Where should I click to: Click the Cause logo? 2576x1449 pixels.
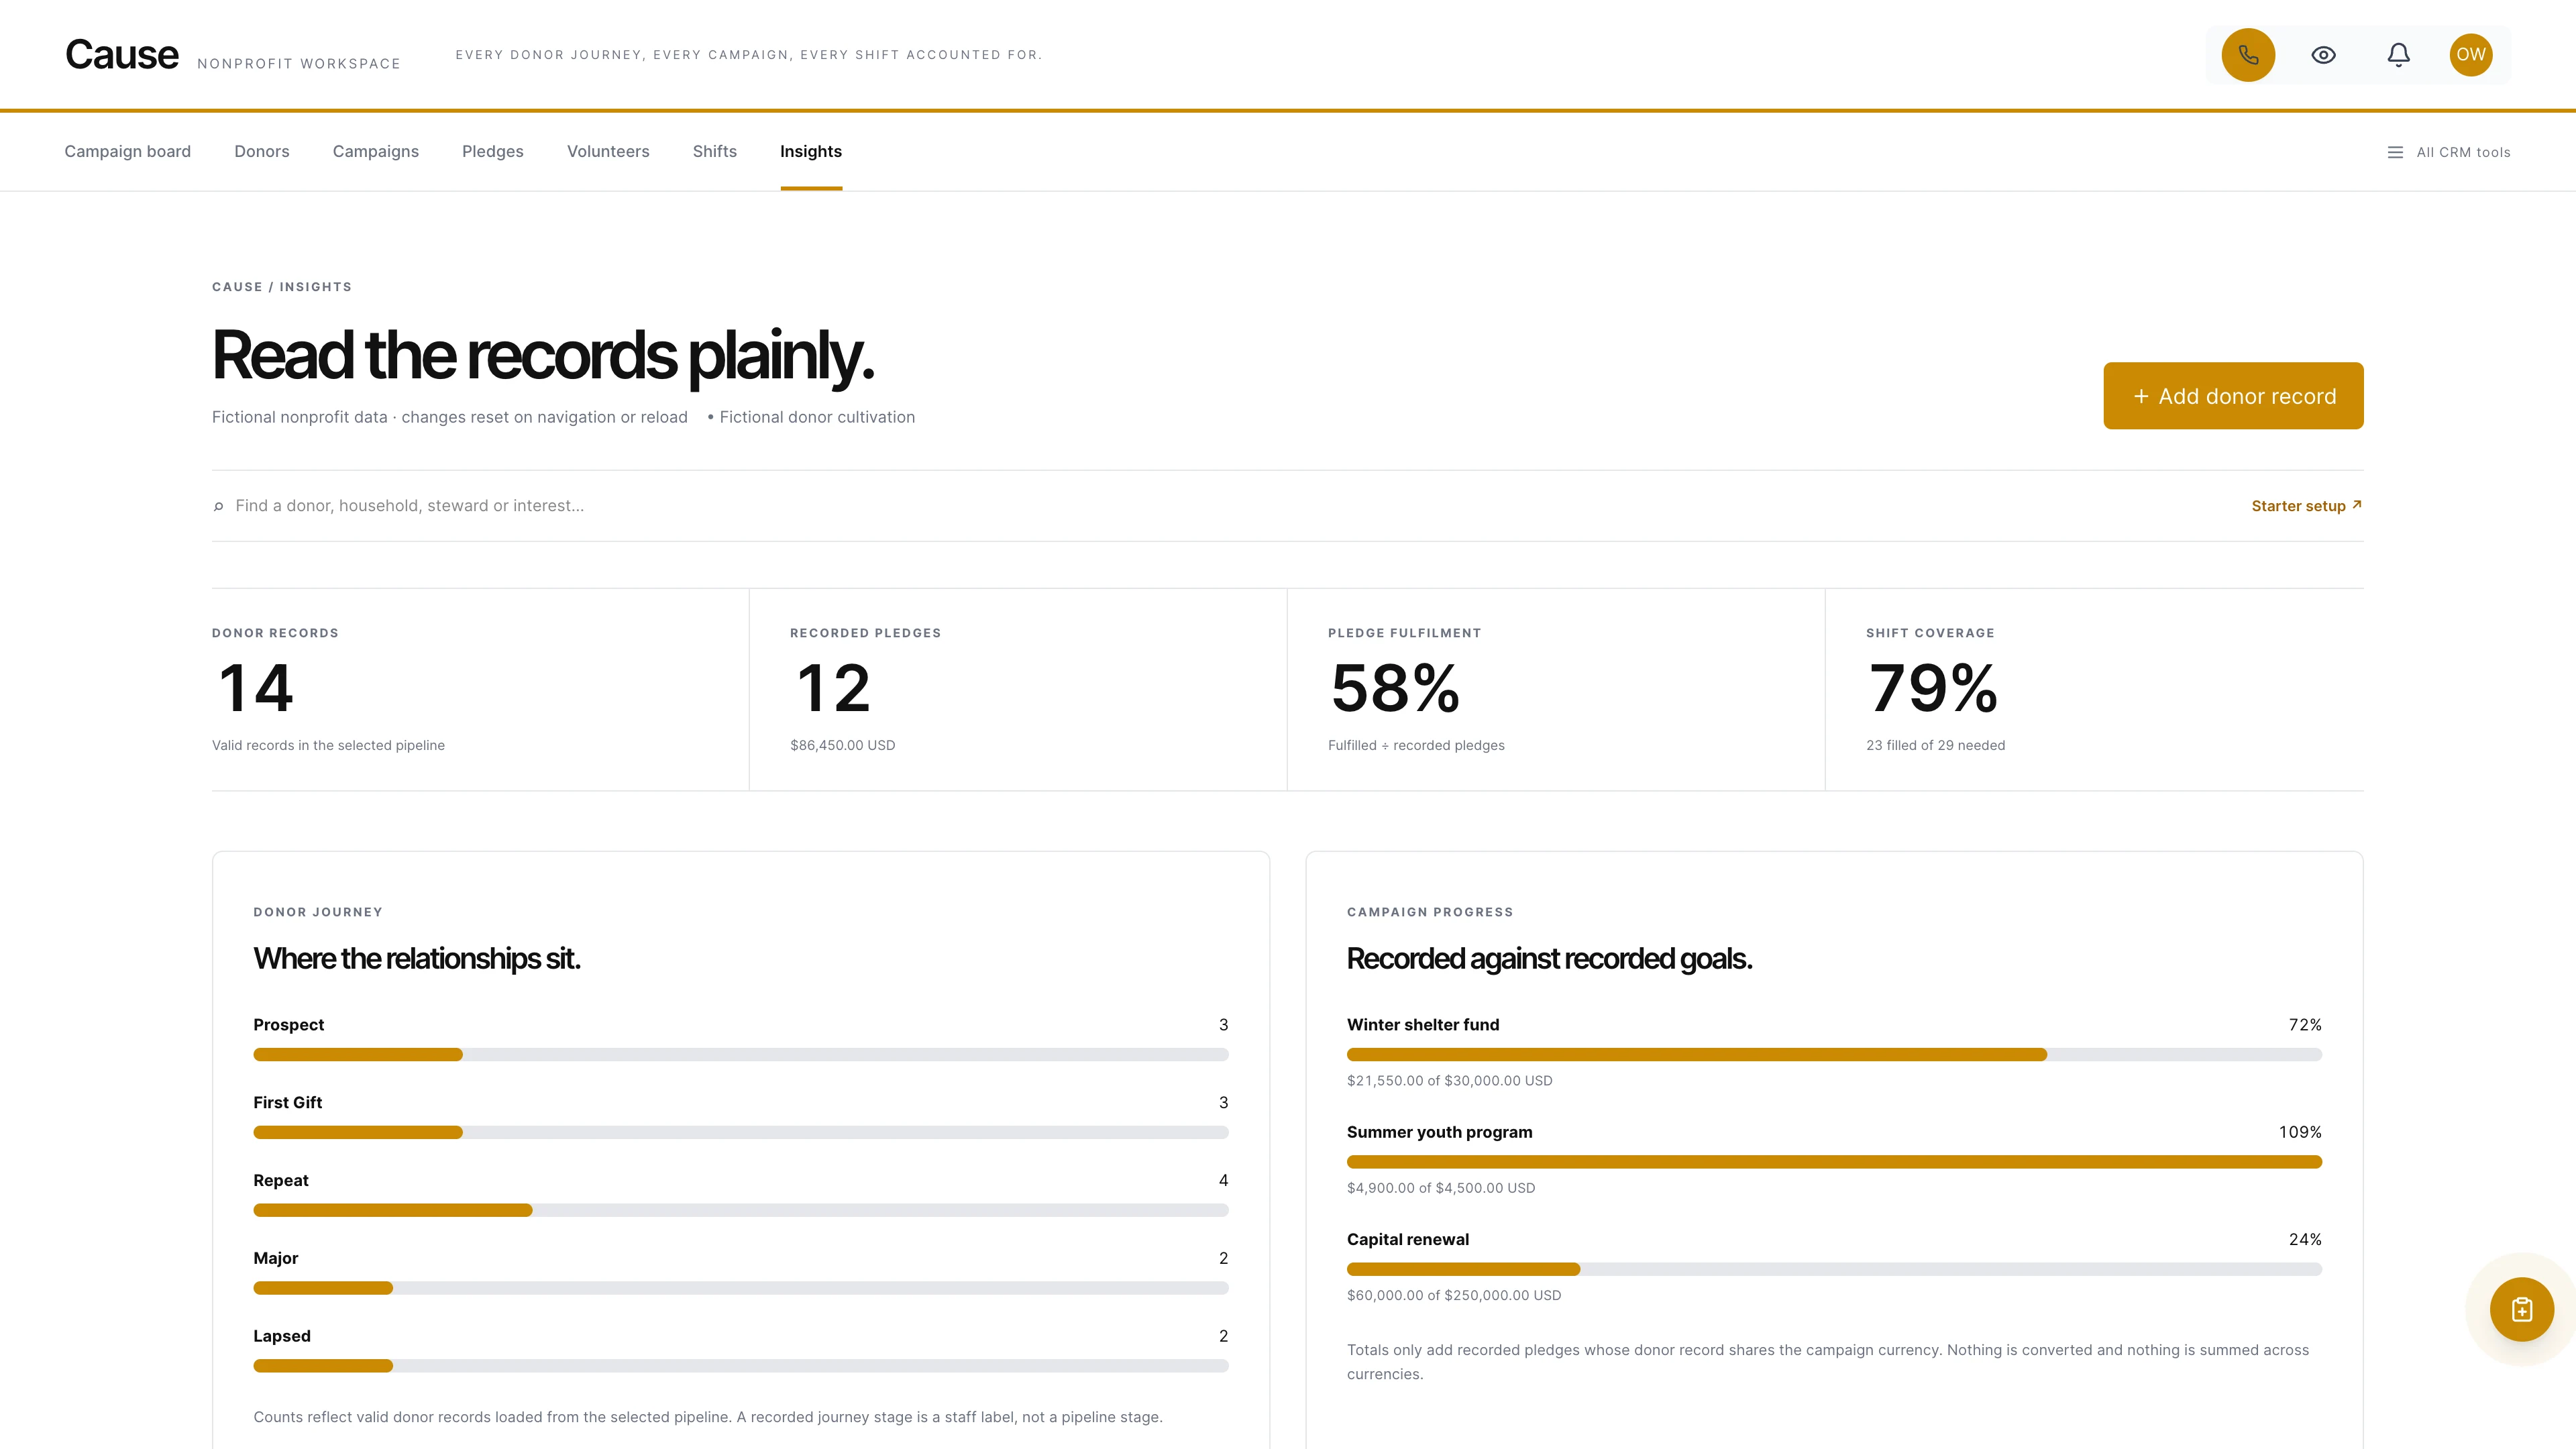[122, 55]
